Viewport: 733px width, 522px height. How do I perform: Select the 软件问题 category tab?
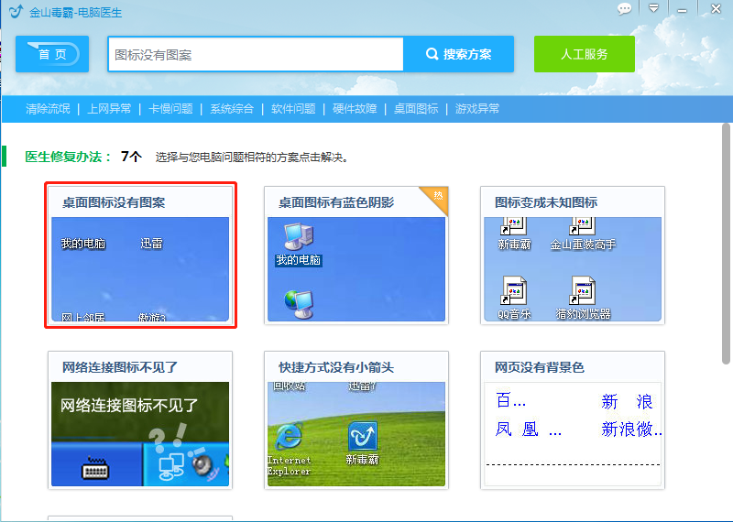point(293,109)
